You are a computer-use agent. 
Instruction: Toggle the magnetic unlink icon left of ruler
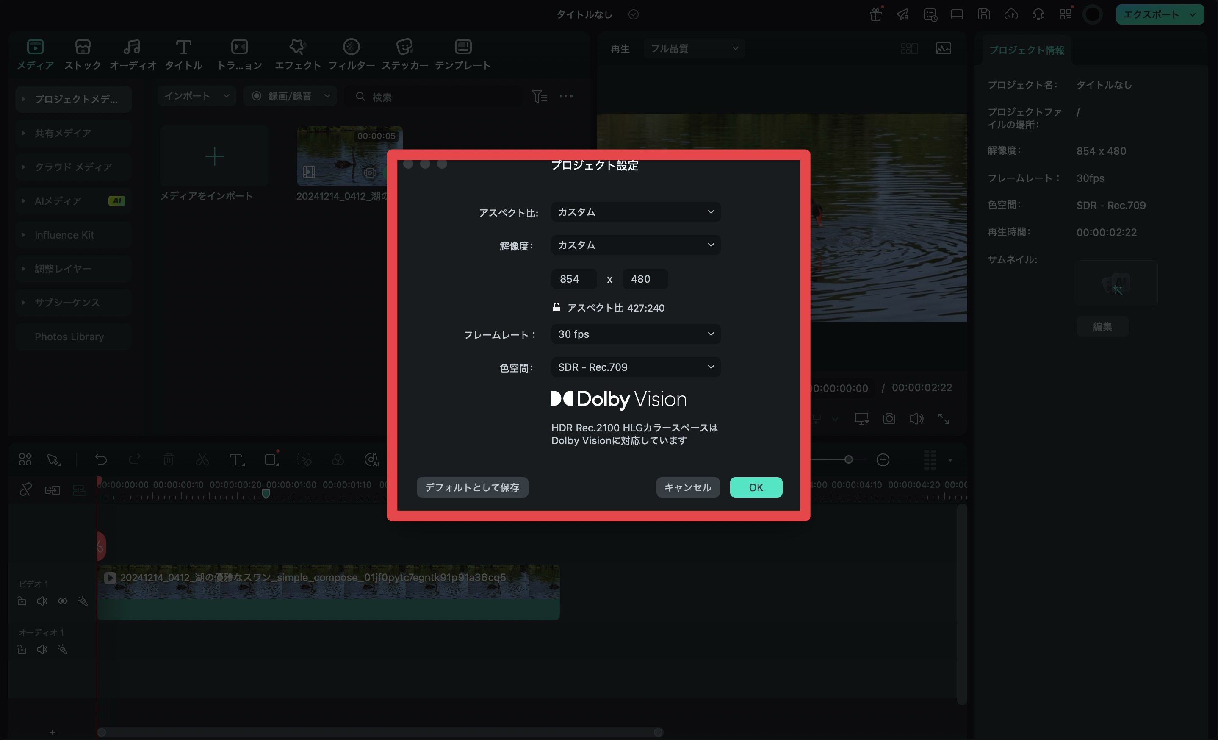(x=26, y=490)
